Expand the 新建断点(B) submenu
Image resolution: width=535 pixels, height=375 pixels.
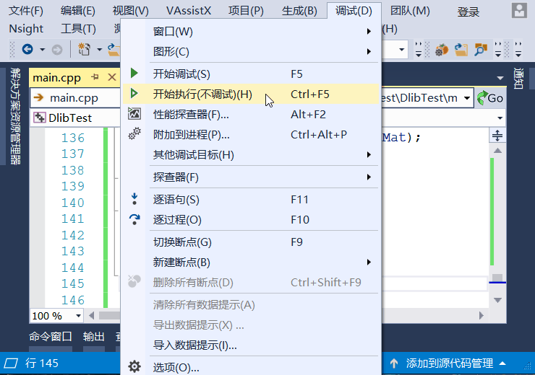click(x=250, y=262)
